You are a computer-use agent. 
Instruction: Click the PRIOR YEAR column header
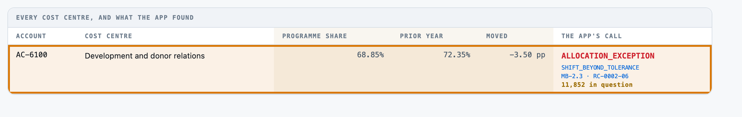tap(421, 36)
